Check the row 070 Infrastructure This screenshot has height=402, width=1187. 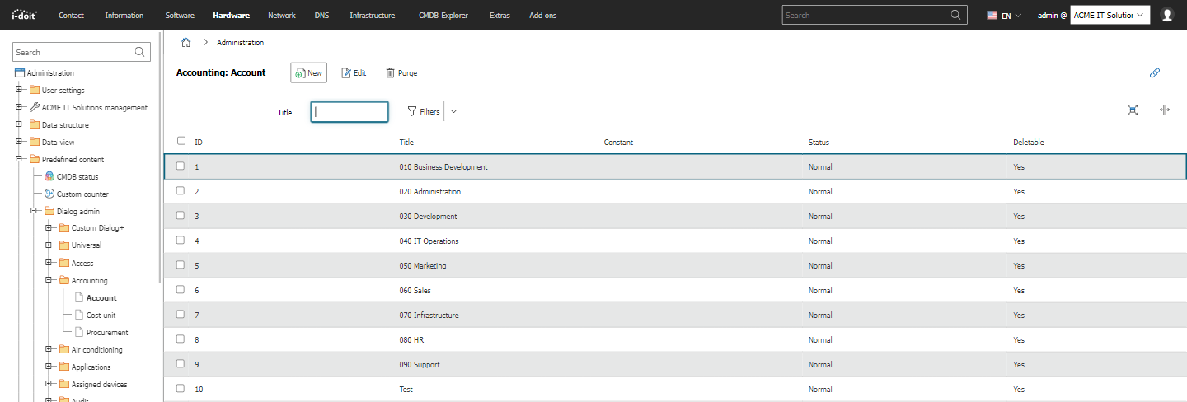[x=181, y=315]
